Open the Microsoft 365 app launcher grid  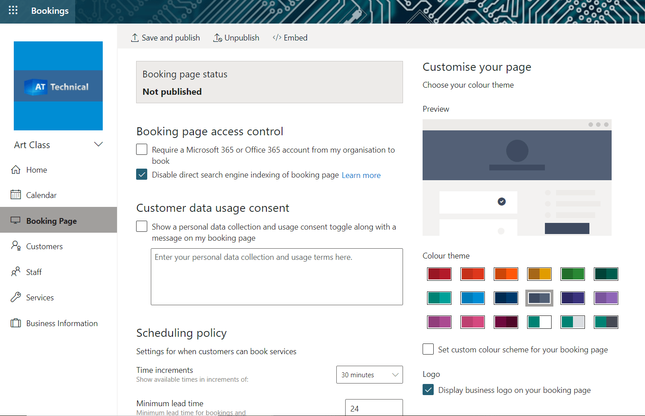[x=13, y=10]
